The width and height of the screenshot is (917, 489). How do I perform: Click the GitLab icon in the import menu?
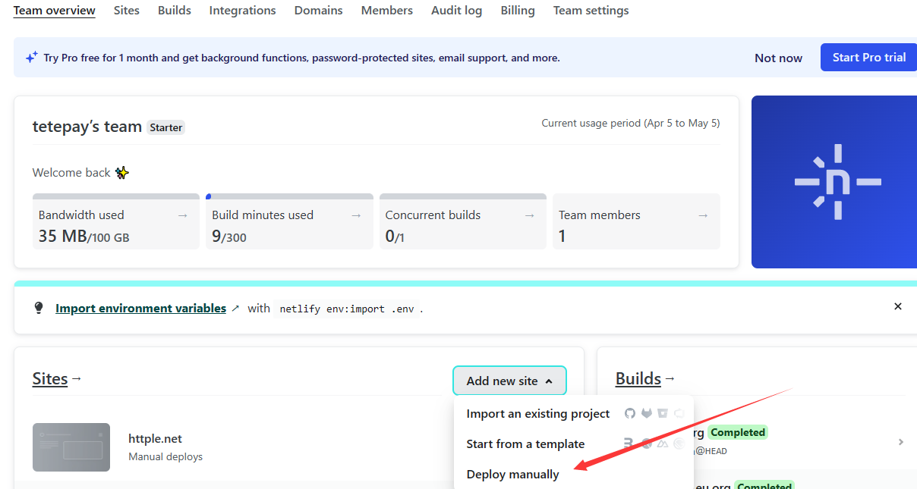point(647,413)
